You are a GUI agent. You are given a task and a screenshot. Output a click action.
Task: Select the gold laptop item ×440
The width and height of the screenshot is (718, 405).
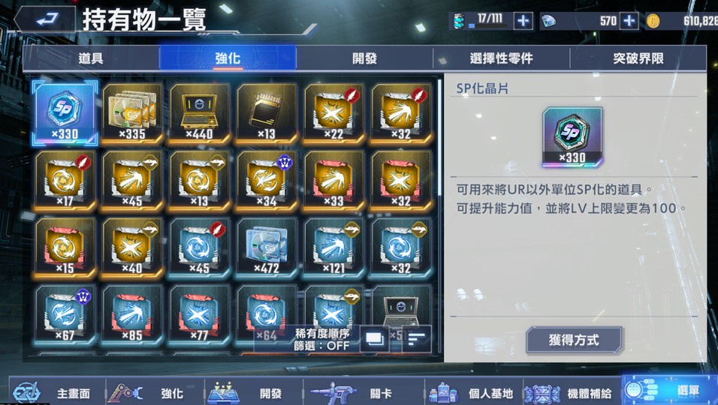[199, 113]
